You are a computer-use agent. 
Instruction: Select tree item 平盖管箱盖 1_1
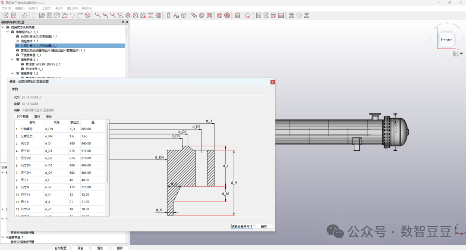[31, 55]
